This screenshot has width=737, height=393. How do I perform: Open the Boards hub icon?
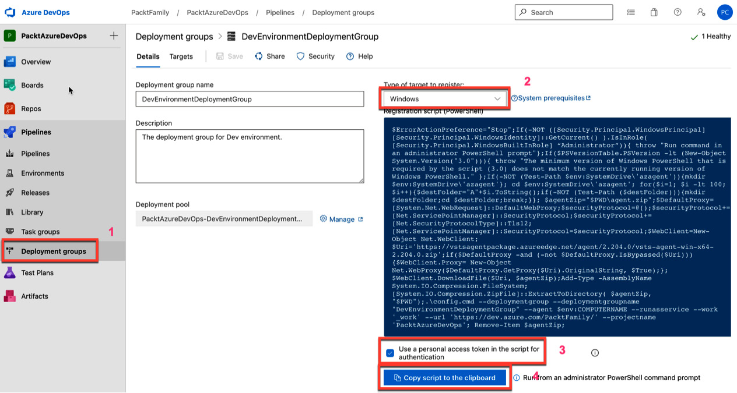pyautogui.click(x=9, y=85)
